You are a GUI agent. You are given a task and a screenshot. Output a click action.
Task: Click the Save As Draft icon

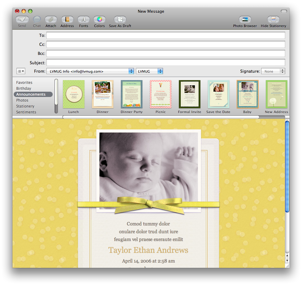pos(120,19)
